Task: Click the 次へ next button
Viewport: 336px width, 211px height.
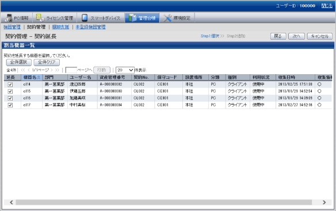Action: tap(296, 36)
